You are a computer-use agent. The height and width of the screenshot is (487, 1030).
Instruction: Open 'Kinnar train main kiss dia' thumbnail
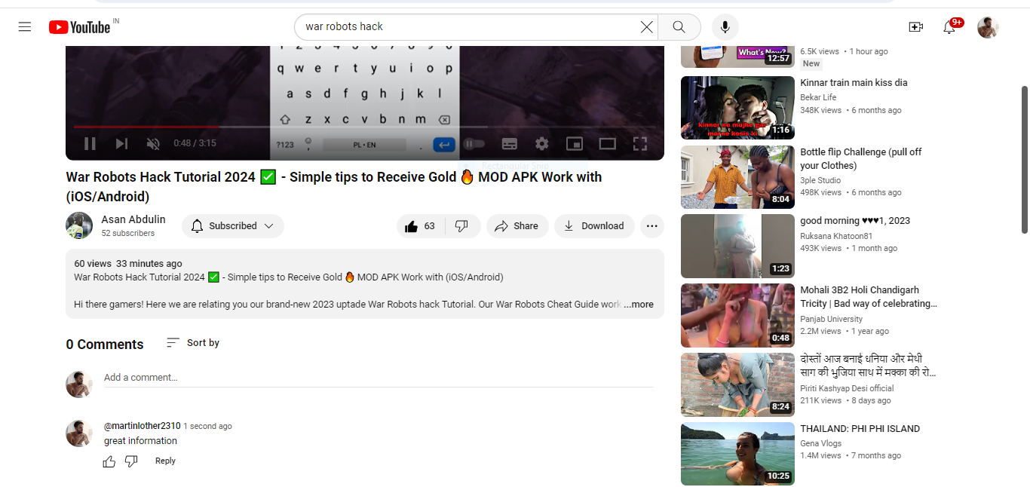pyautogui.click(x=737, y=108)
